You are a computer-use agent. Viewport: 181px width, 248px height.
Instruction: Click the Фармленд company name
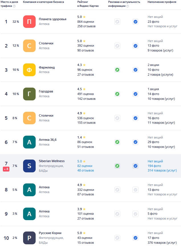(47, 67)
